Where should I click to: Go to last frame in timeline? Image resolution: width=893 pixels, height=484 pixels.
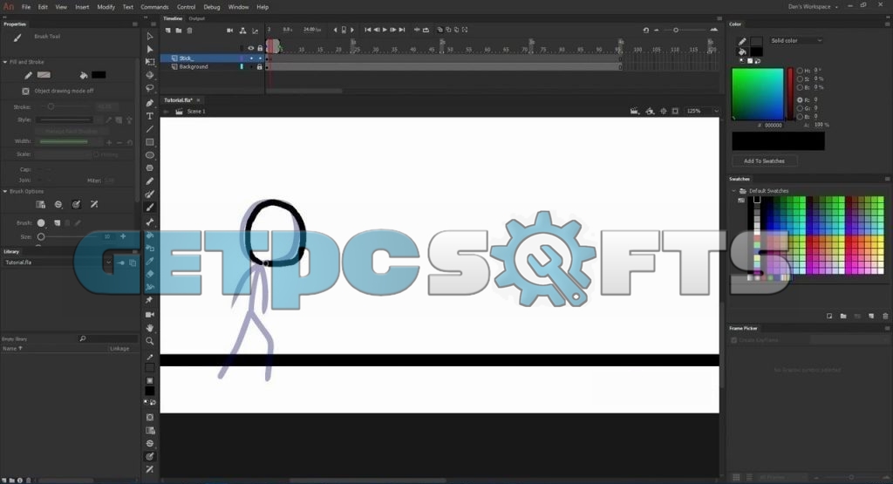point(402,30)
